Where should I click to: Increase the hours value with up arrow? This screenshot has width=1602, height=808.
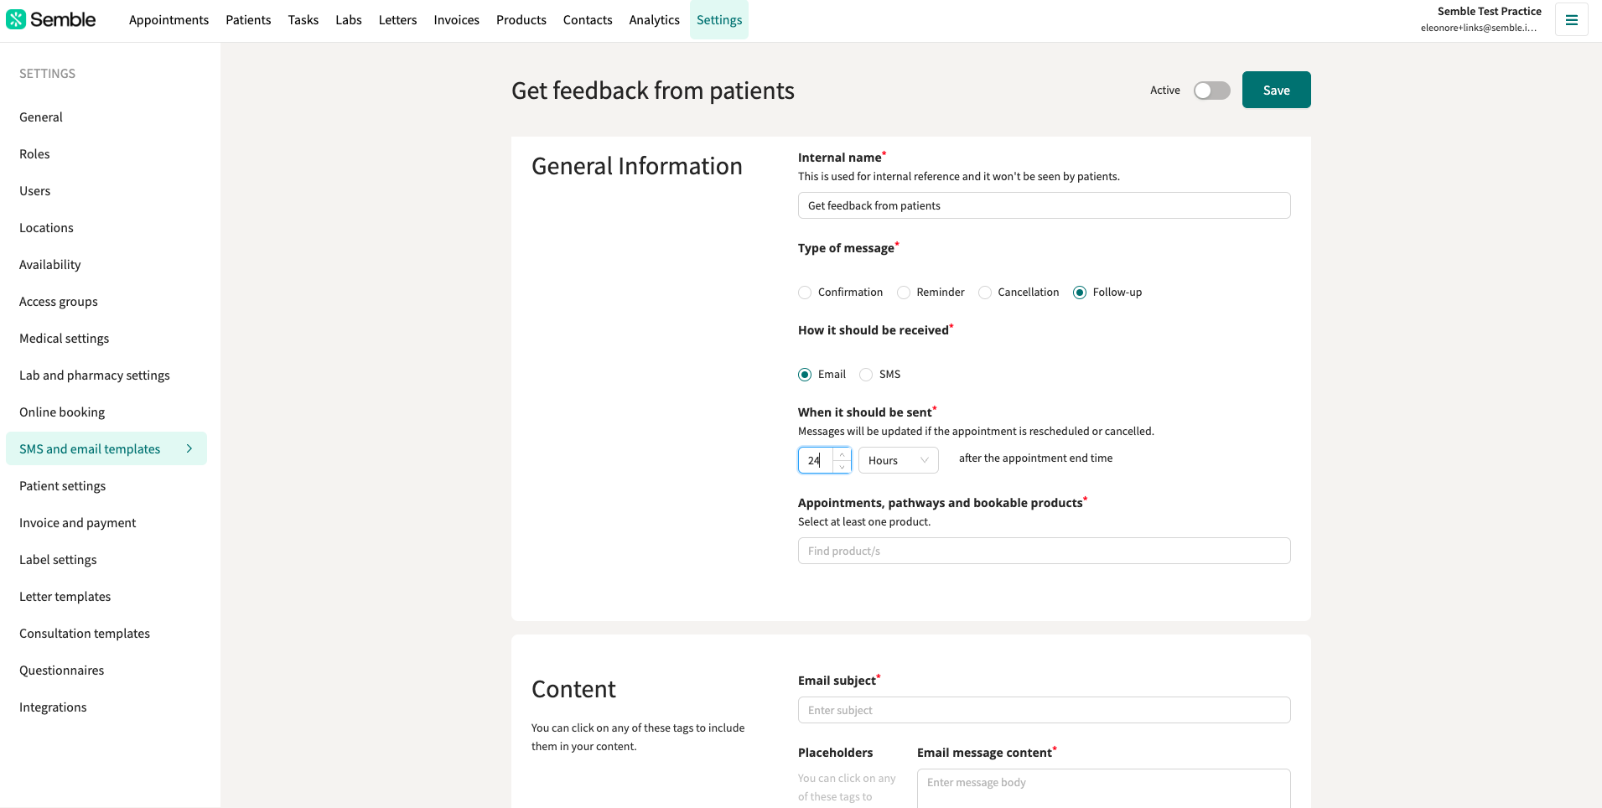coord(842,454)
